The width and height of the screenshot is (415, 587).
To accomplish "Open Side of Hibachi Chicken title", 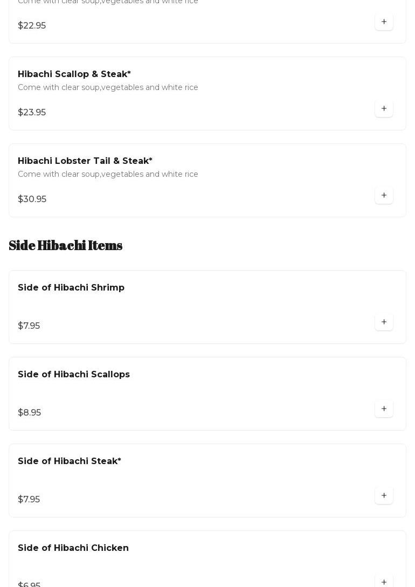I will [x=73, y=548].
